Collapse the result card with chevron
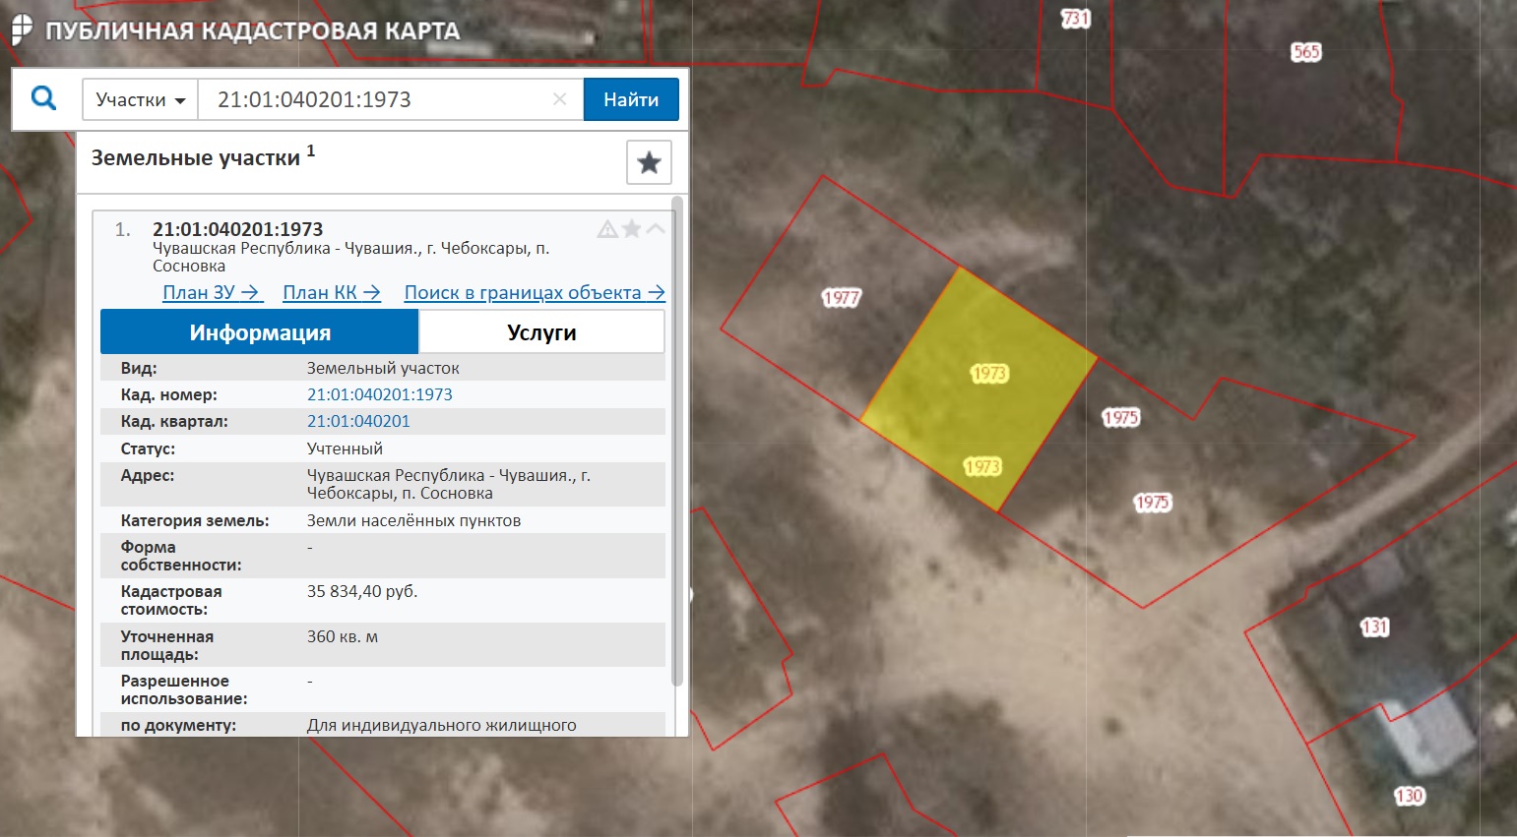The height and width of the screenshot is (837, 1517). pos(656,229)
